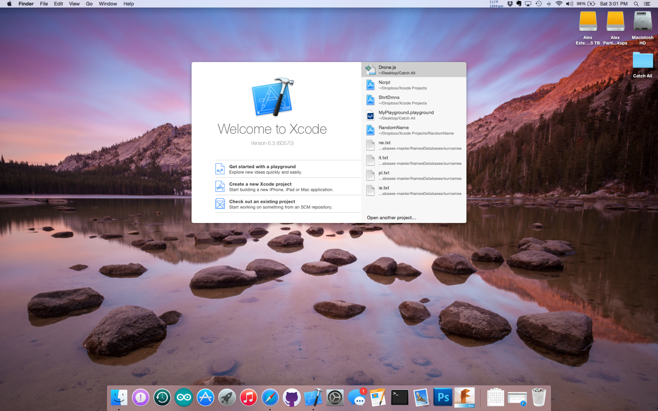Click "Check out an existing project" icon
The image size is (658, 411).
(x=220, y=204)
